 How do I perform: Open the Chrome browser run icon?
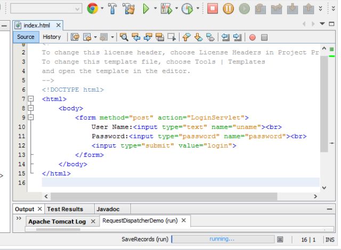[92, 9]
